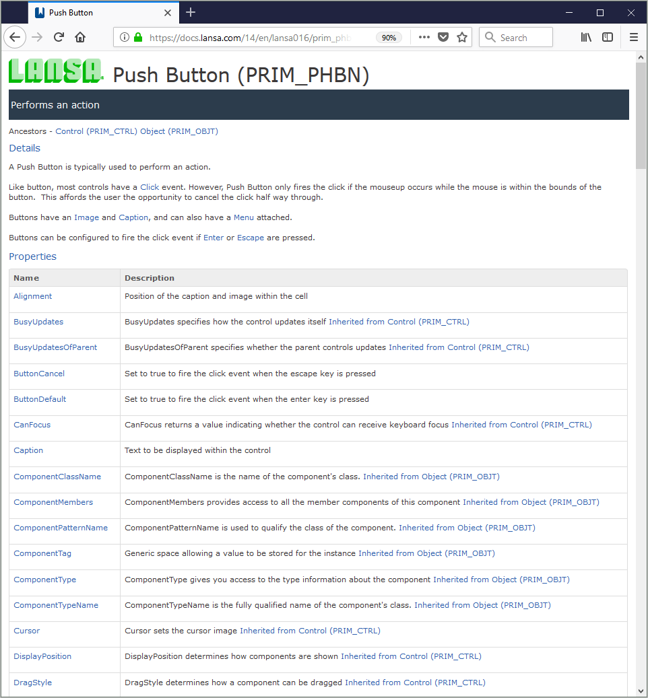This screenshot has height=698, width=648.
Task: Click the forward navigation arrow
Action: (37, 38)
